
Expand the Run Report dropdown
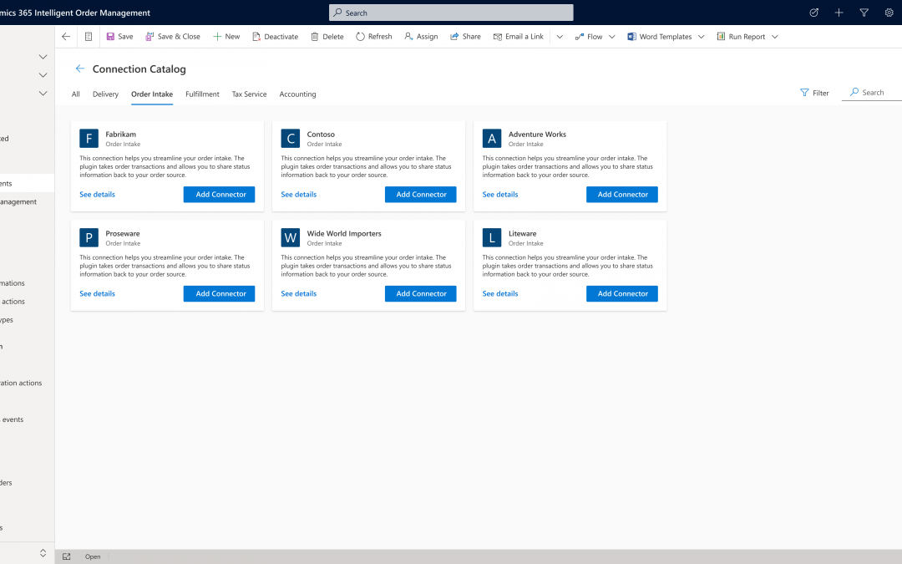773,36
